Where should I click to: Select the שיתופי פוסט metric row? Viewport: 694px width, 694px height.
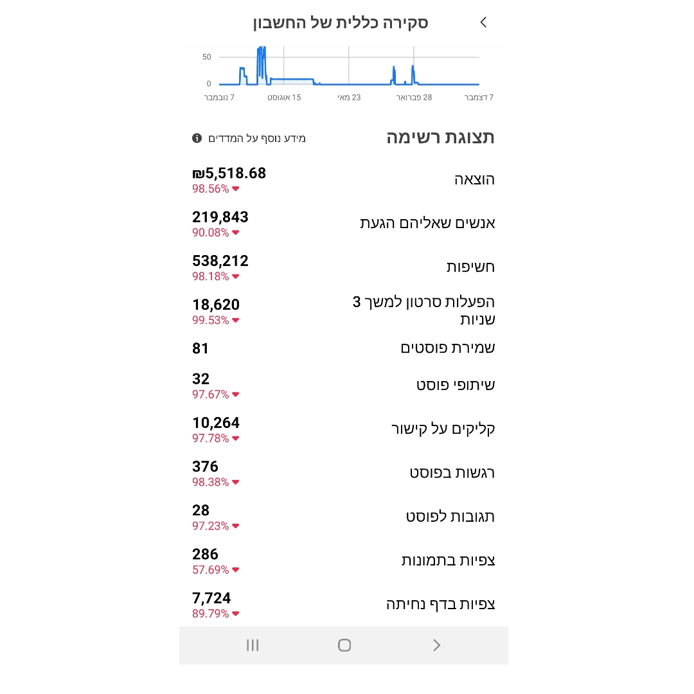(x=343, y=386)
